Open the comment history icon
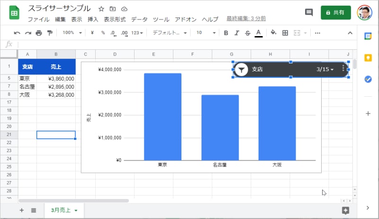The image size is (379, 219). coord(309,12)
